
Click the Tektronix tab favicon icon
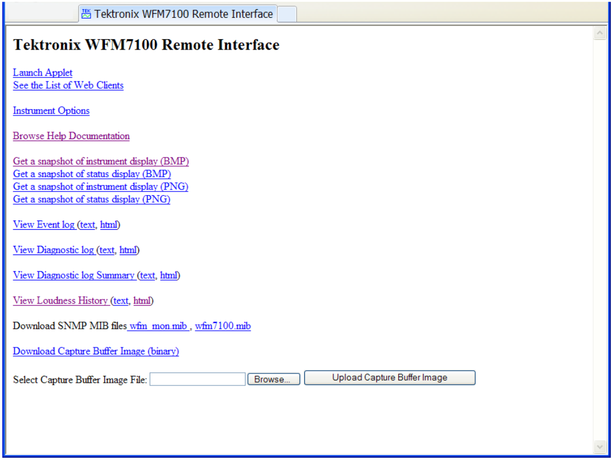[x=86, y=14]
